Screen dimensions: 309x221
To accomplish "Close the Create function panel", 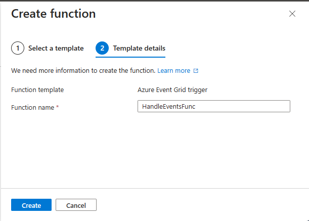I will click(x=292, y=14).
